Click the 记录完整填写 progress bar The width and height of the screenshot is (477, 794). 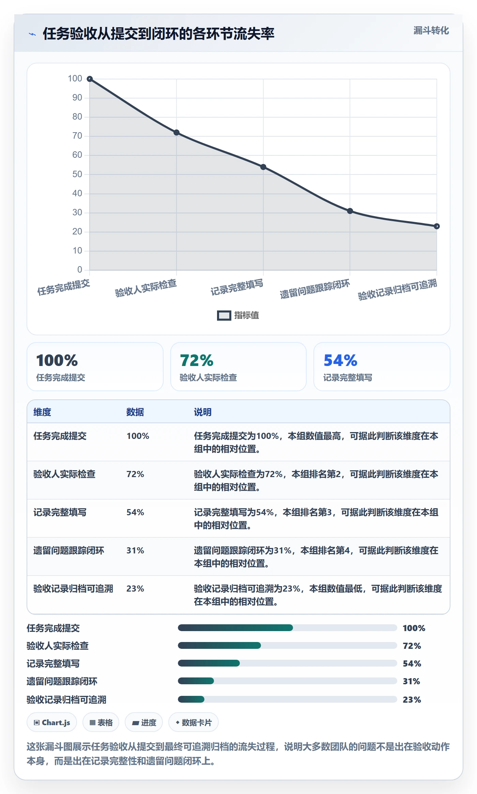[x=288, y=663]
